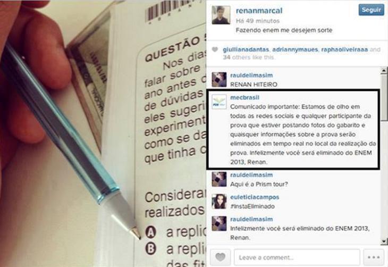Click rauldelimasim avatar beside RENAN HITEIRO

click(219, 79)
